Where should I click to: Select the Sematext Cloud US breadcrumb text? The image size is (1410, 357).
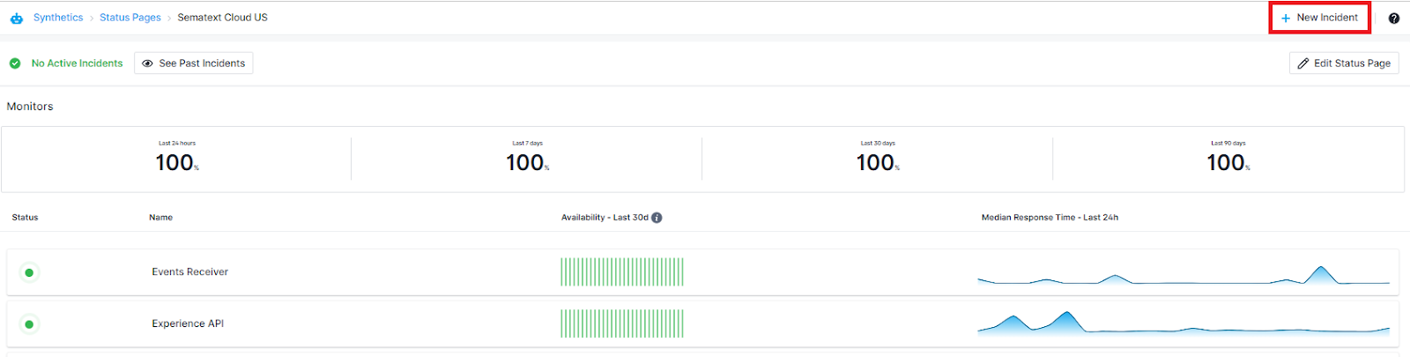click(x=222, y=18)
